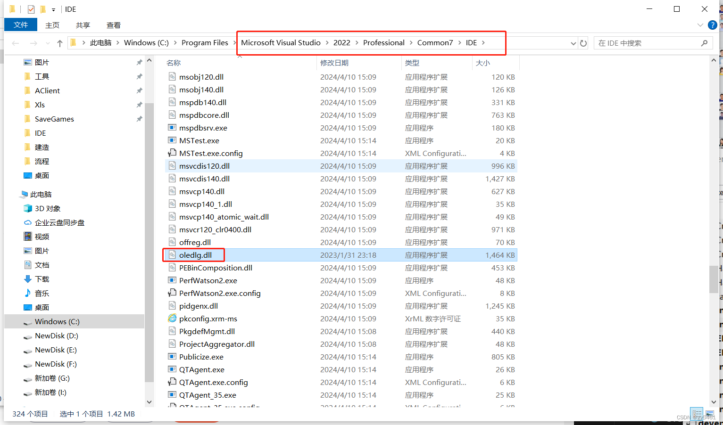Expand chevron after 此电脑 in breadcrumb
The height and width of the screenshot is (425, 723).
[x=118, y=43]
